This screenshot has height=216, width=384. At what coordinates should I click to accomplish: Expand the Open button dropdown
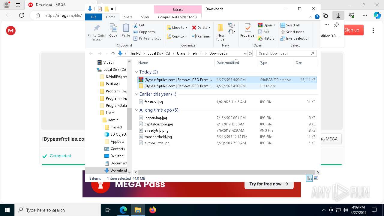[274, 25]
